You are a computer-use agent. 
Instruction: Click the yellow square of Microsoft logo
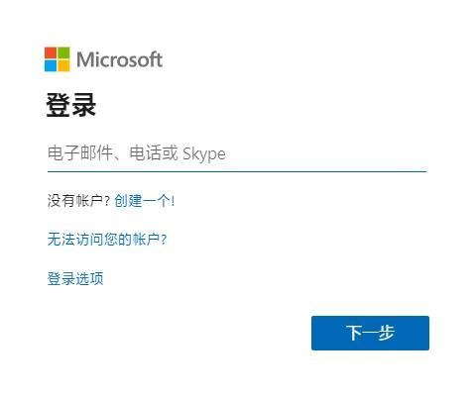[x=63, y=65]
